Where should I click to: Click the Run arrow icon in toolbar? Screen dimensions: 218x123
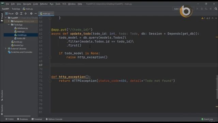(x=197, y=9)
